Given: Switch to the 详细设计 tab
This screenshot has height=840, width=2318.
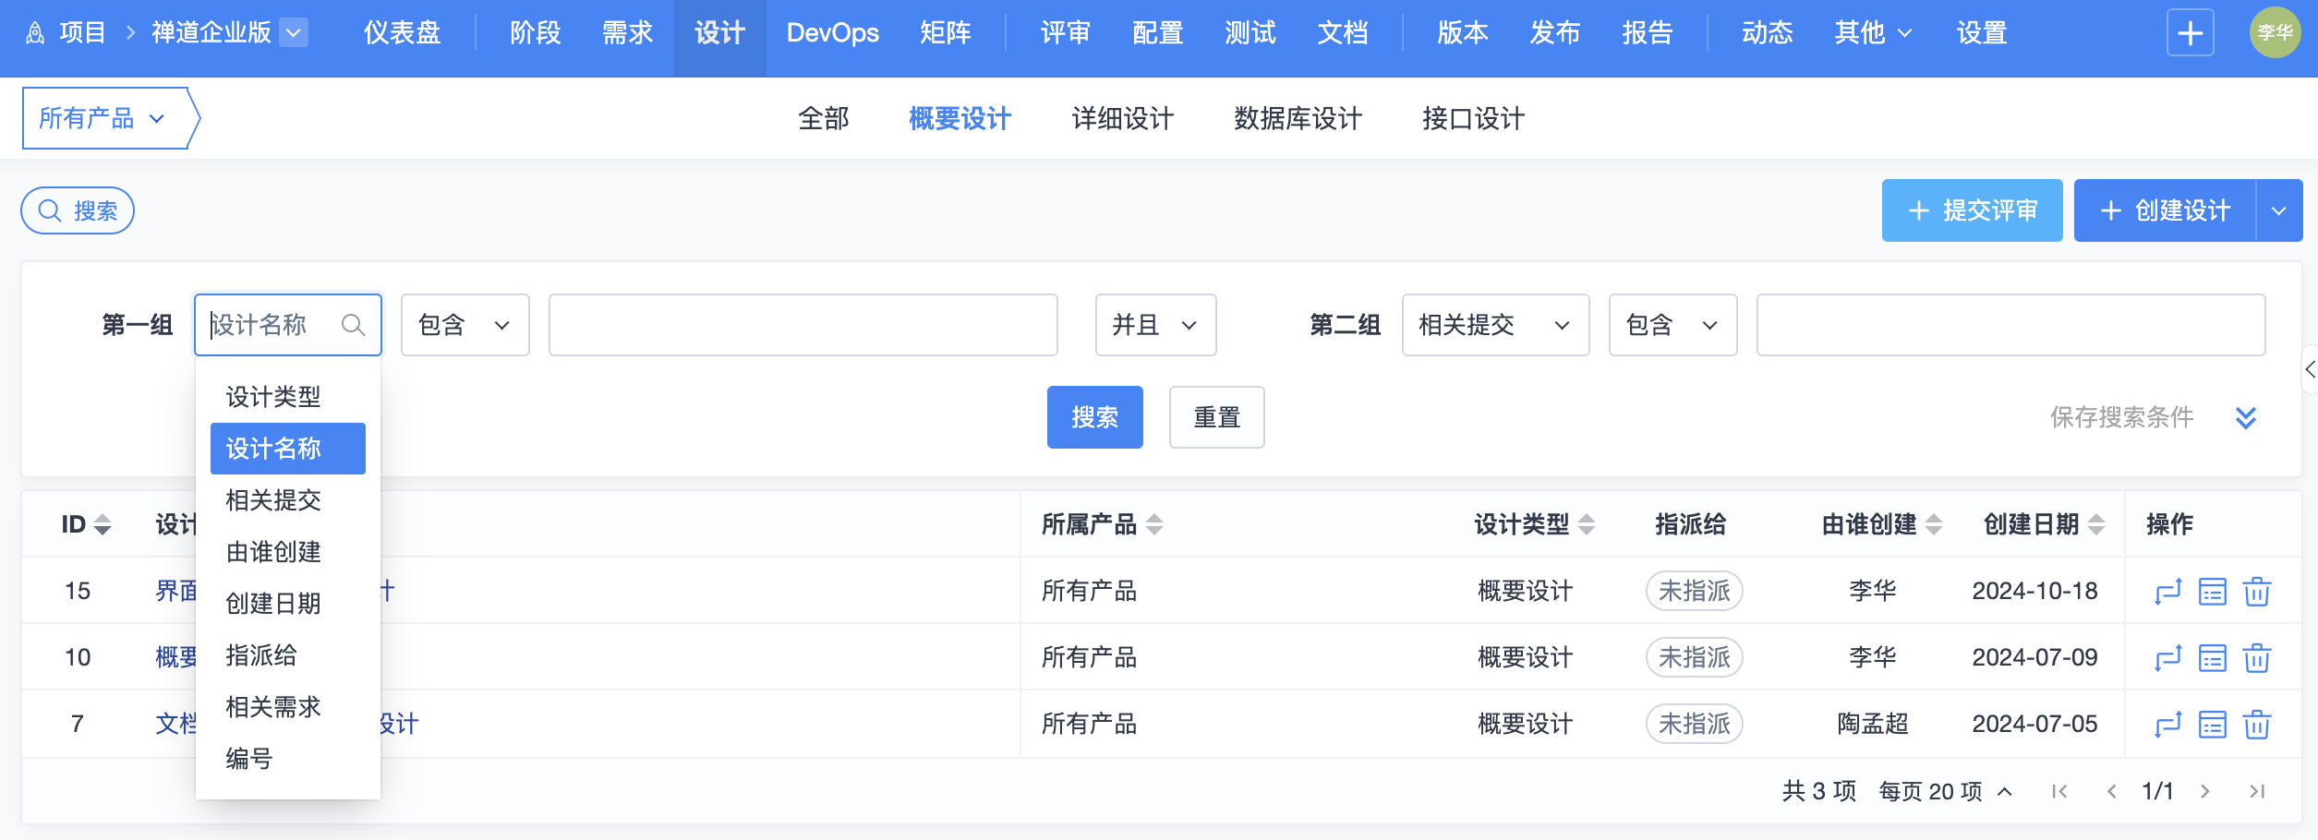Looking at the screenshot, I should coord(1122,118).
